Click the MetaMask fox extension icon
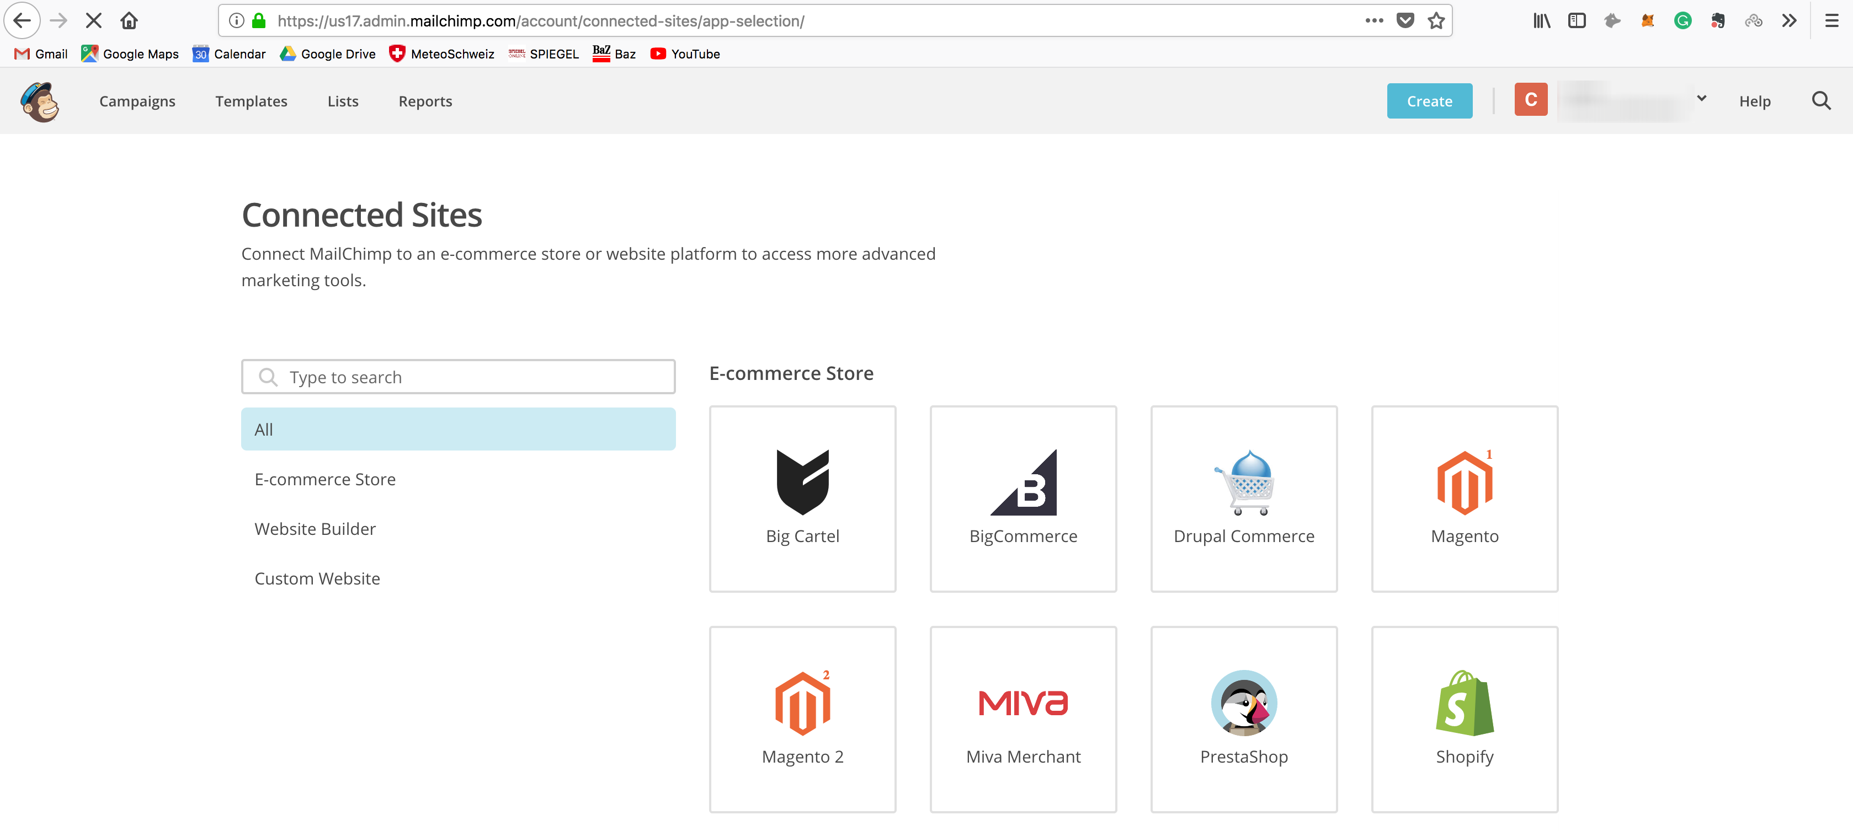 coord(1647,20)
